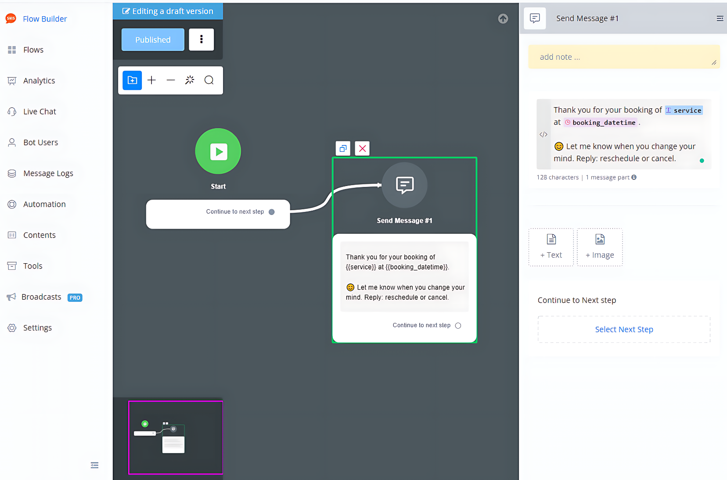The height and width of the screenshot is (480, 727).
Task: Click the flow minimap thumbnail
Action: pos(175,437)
